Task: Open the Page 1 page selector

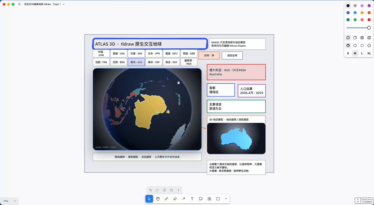Action: pyautogui.click(x=59, y=4)
